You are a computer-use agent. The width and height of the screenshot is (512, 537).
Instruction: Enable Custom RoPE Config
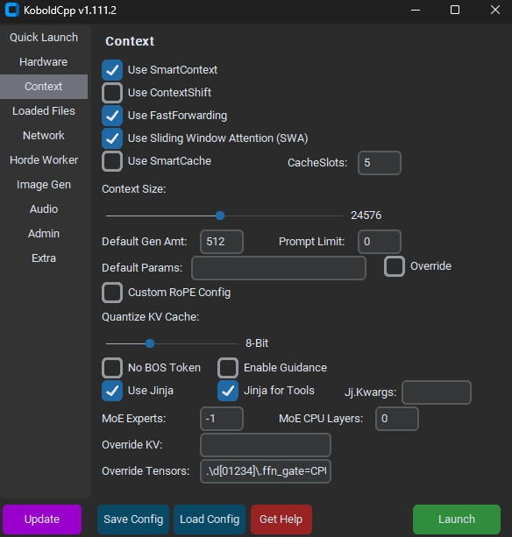click(x=112, y=293)
